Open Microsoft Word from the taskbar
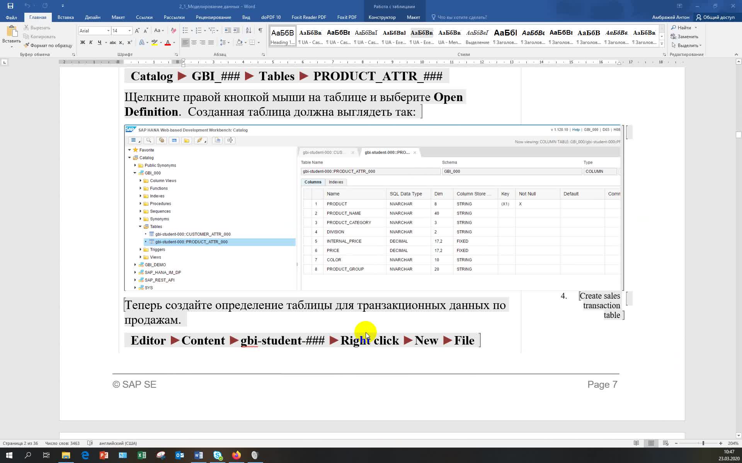 tap(199, 455)
